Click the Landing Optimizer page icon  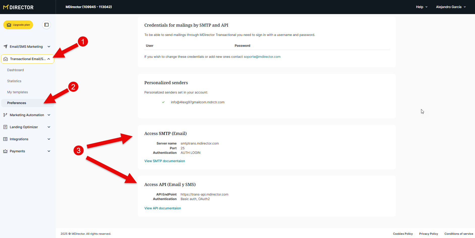[5, 127]
